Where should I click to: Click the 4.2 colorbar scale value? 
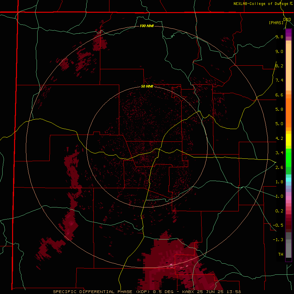click(x=279, y=139)
